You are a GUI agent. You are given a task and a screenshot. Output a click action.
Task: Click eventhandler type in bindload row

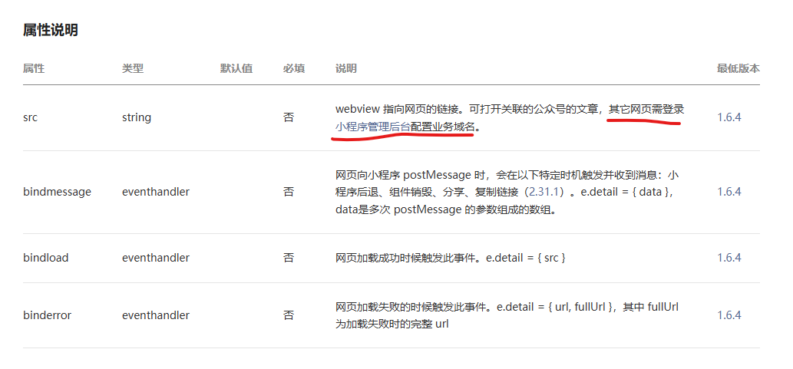coord(156,258)
